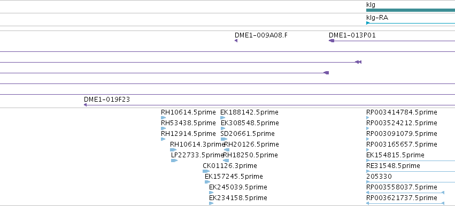Viewport: 455px width, 206px height.
Task: Click the RH10614.3prime EST glyph
Action: click(173, 150)
